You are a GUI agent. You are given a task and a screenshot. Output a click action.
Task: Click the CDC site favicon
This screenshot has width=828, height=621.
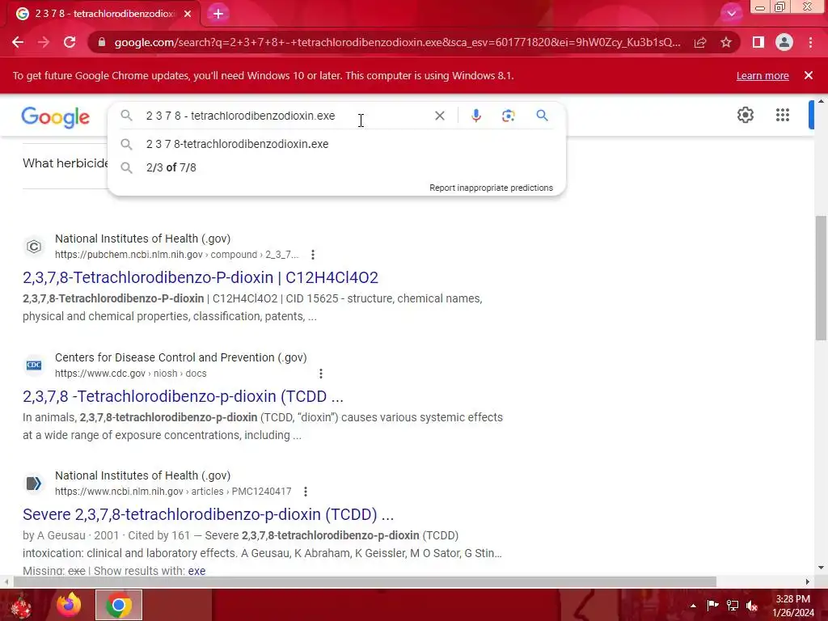[34, 365]
